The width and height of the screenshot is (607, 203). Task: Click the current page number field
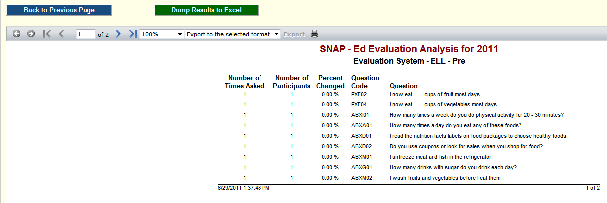pyautogui.click(x=86, y=34)
